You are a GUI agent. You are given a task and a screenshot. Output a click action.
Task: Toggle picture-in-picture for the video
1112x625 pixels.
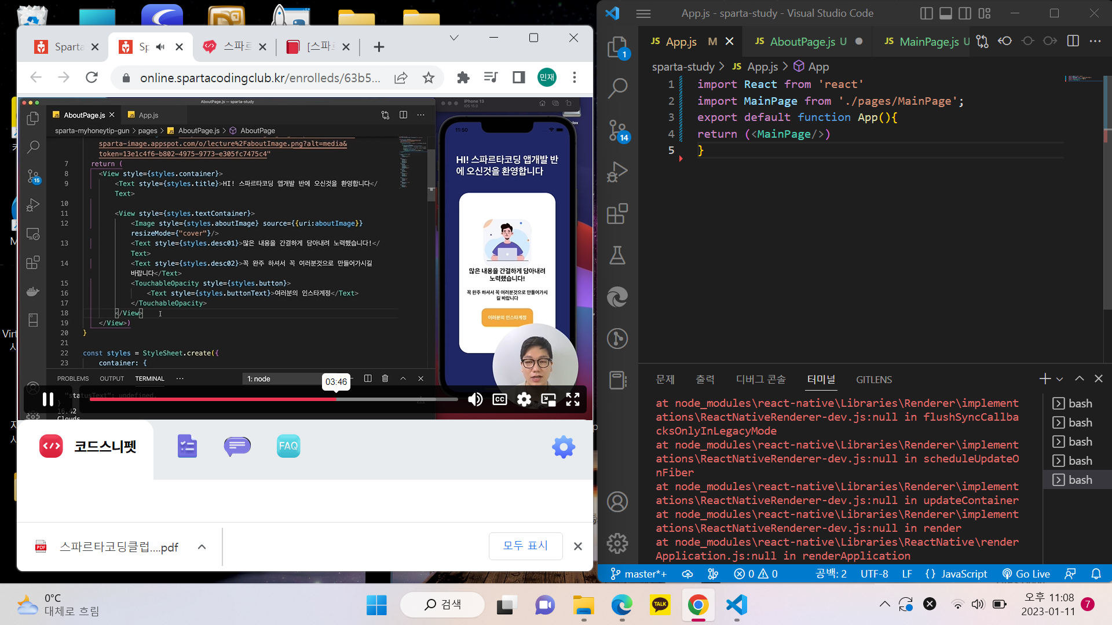click(548, 399)
